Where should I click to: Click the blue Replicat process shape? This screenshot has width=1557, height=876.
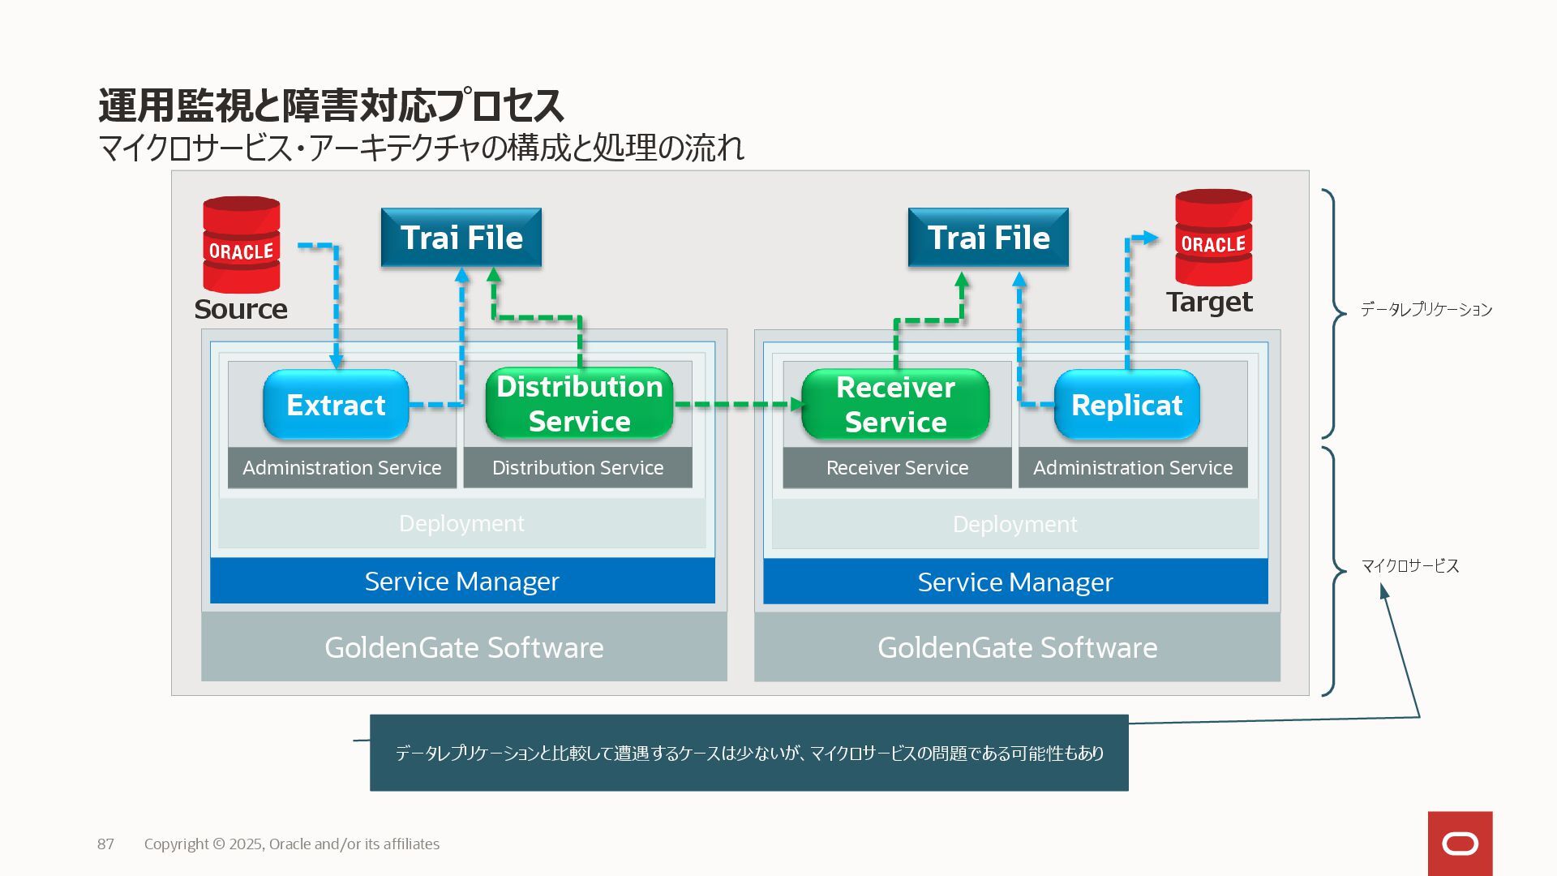1126,405
